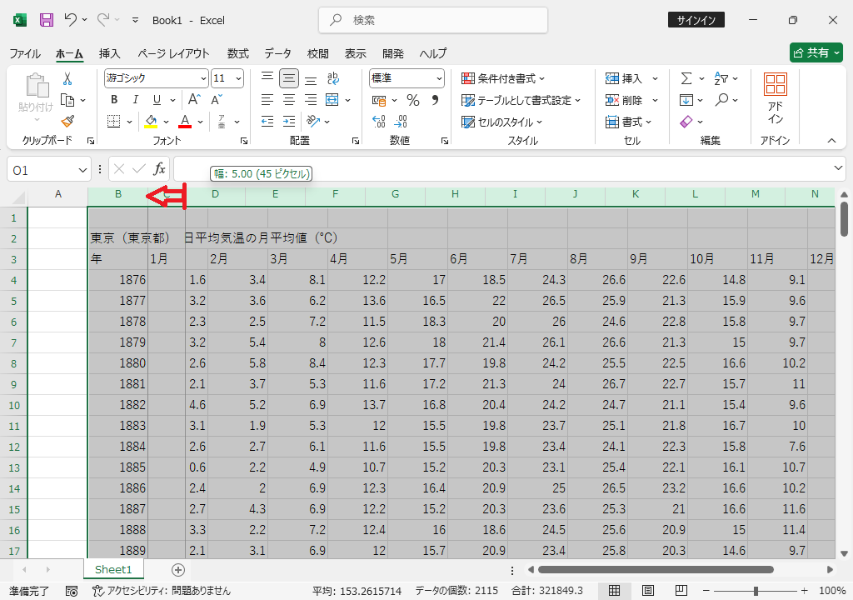
Task: Save the workbook with the floppy disk icon
Action: [47, 20]
